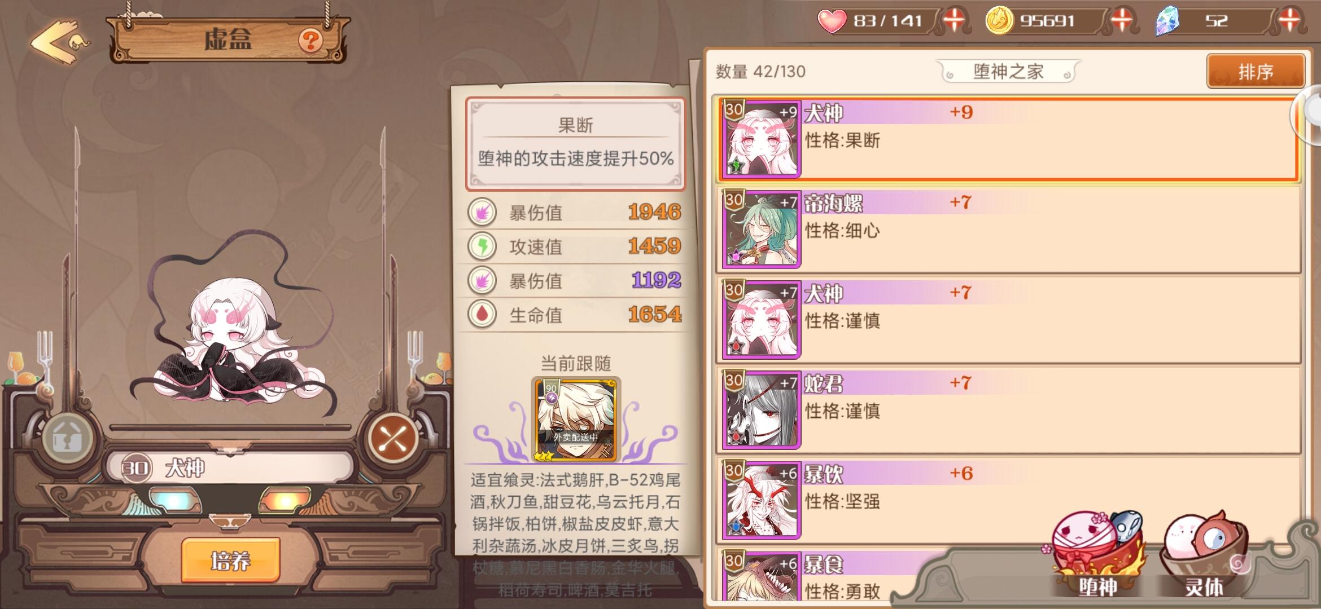Screen dimensions: 1321x609
Task: Click the 堕神之家 header label
Action: [1008, 72]
